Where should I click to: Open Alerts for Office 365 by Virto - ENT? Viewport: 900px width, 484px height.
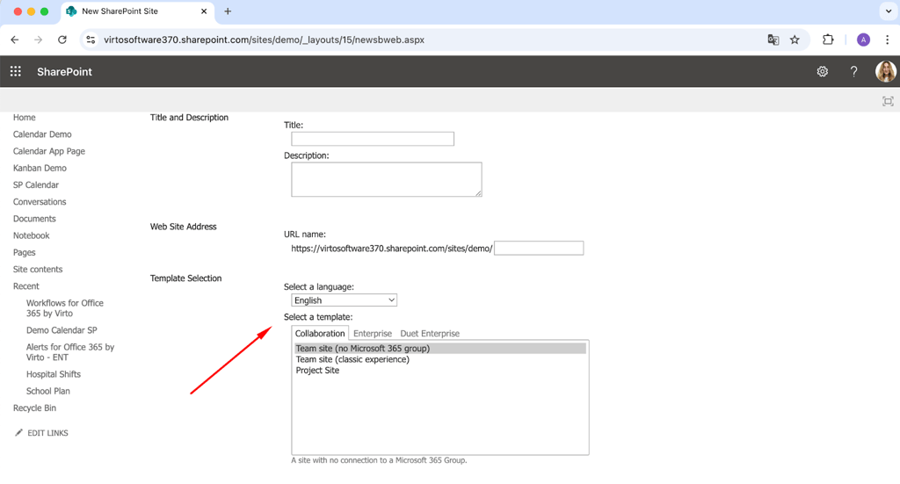70,352
